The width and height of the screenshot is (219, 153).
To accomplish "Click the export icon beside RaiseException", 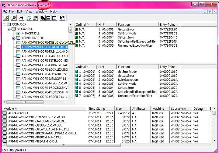I will tap(76, 80).
